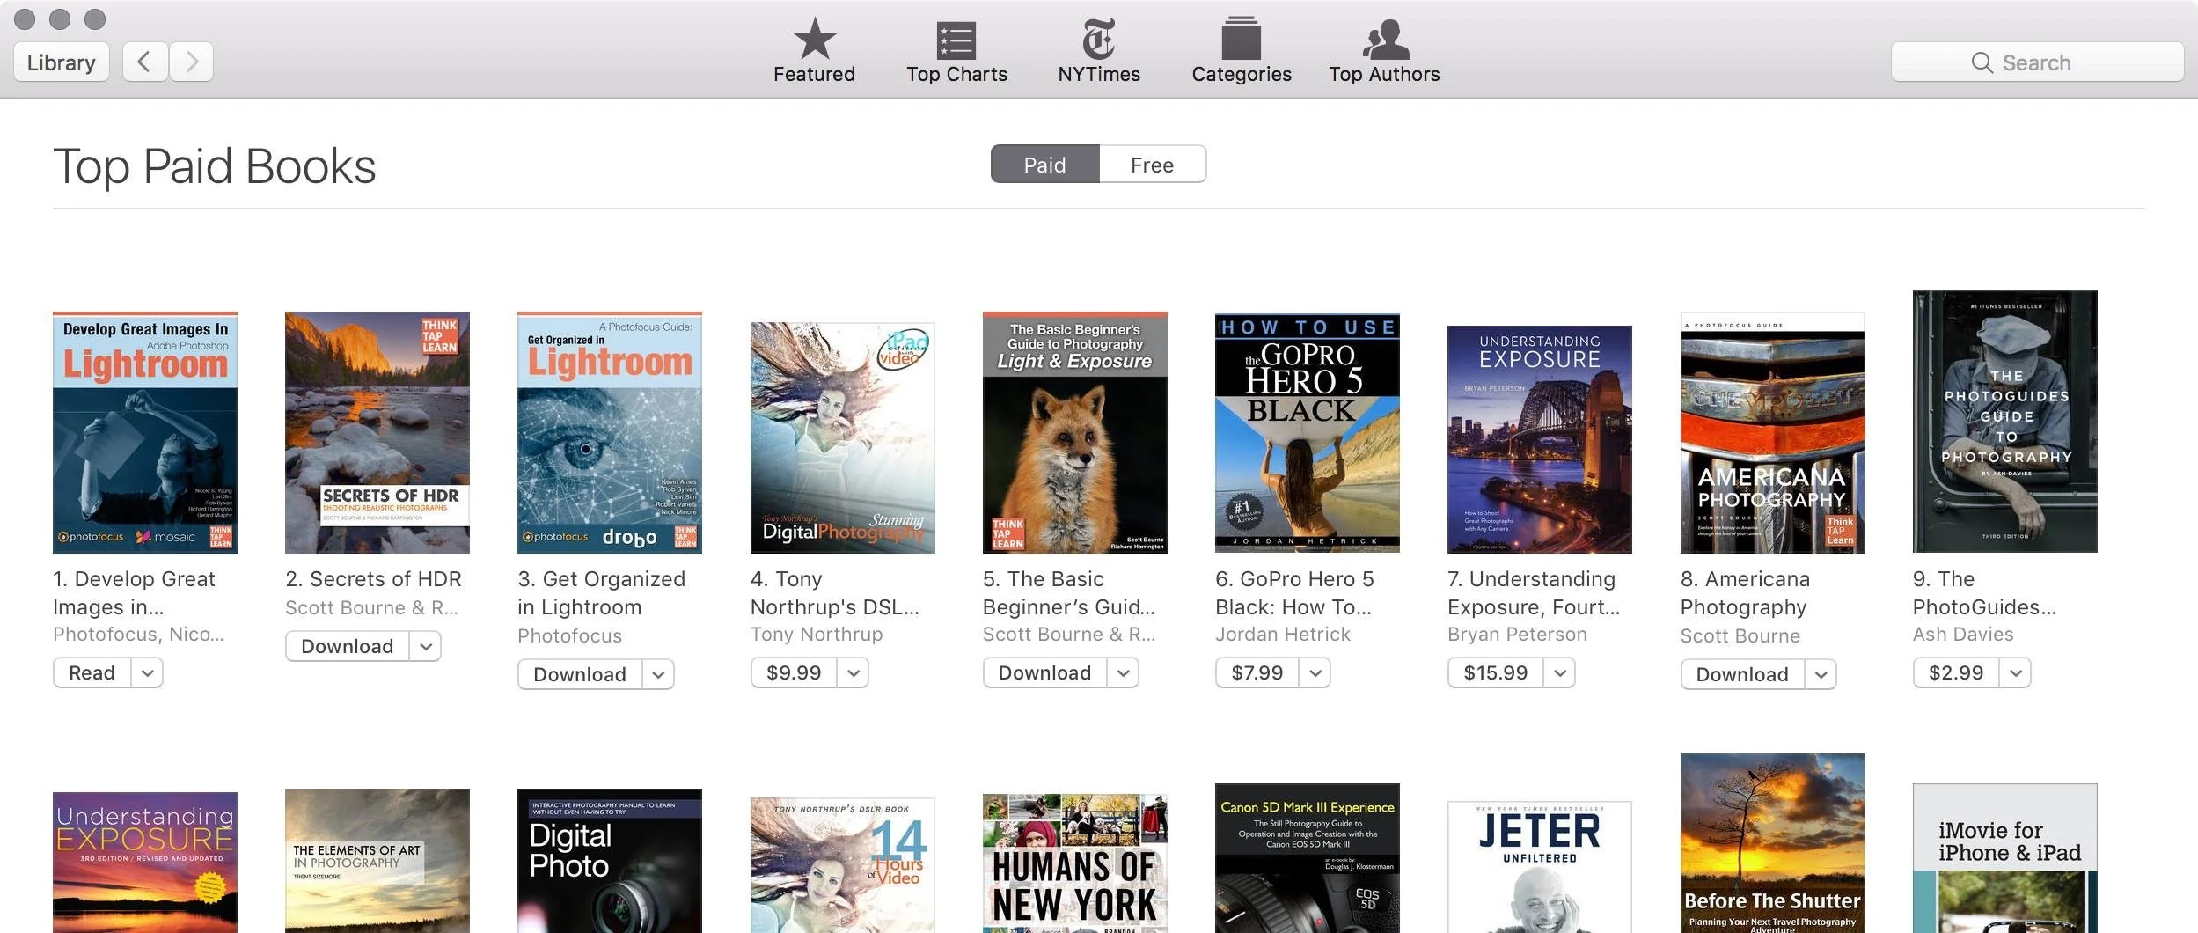Switch to the Paid segment
Image resolution: width=2198 pixels, height=933 pixels.
tap(1044, 165)
